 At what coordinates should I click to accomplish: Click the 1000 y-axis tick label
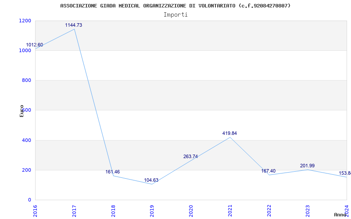[25, 50]
